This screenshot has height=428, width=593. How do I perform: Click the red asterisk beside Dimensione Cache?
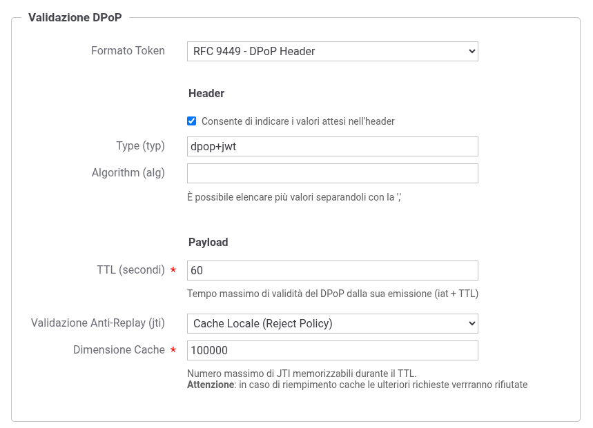click(x=173, y=351)
